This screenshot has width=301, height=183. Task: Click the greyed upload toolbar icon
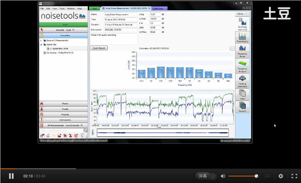(x=48, y=136)
